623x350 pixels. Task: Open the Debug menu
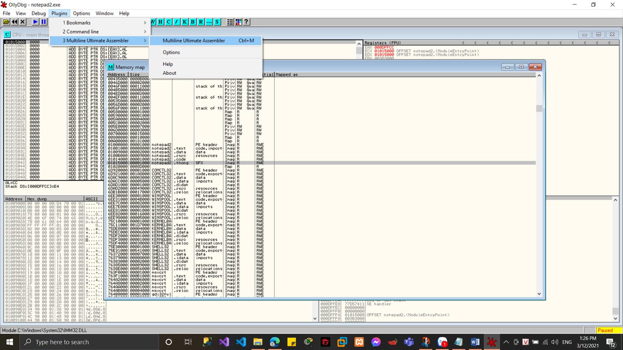(39, 13)
